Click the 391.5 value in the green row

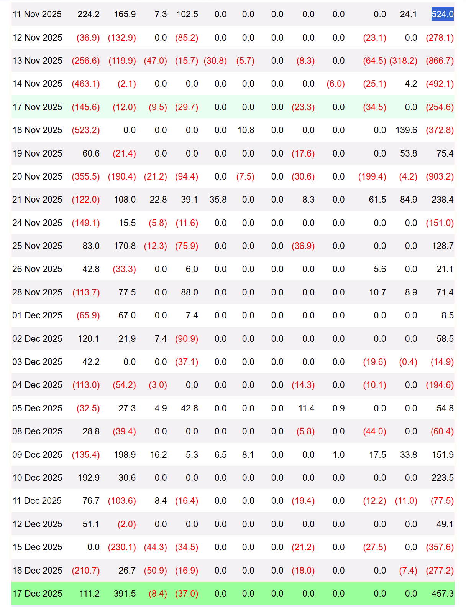coord(125,594)
